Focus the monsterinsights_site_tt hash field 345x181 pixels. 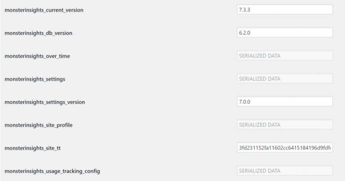[284, 147]
